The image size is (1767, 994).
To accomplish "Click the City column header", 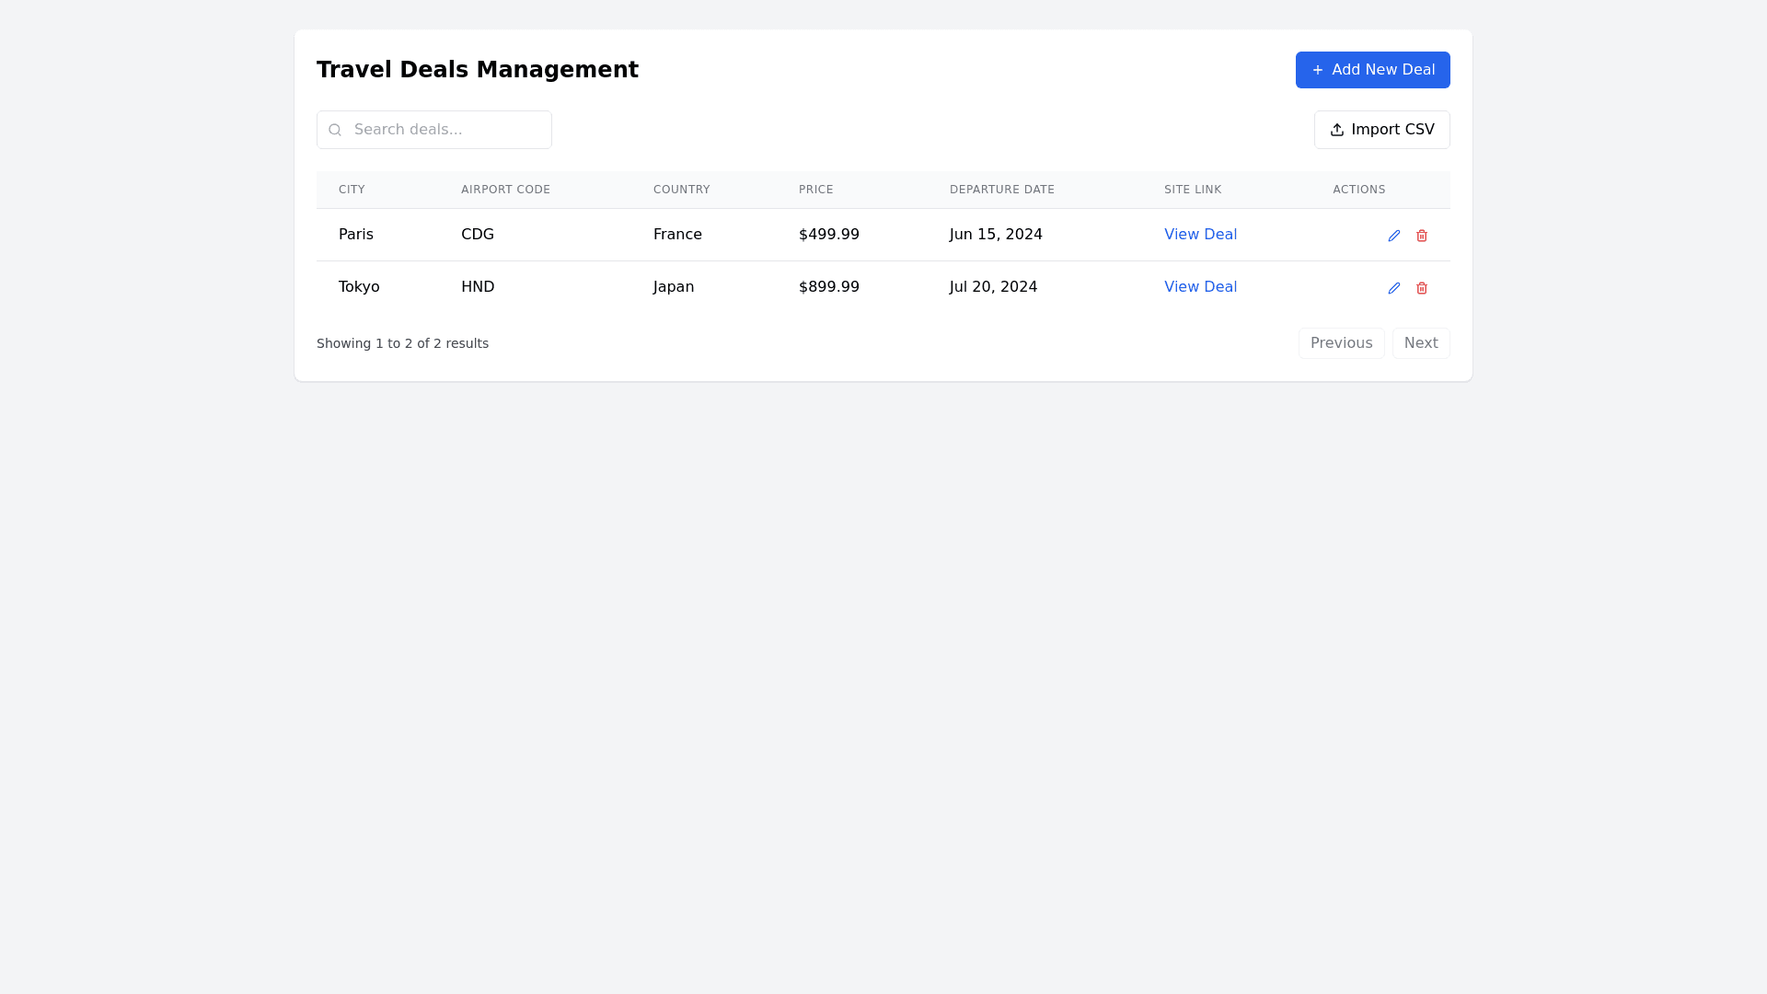I will (x=352, y=190).
